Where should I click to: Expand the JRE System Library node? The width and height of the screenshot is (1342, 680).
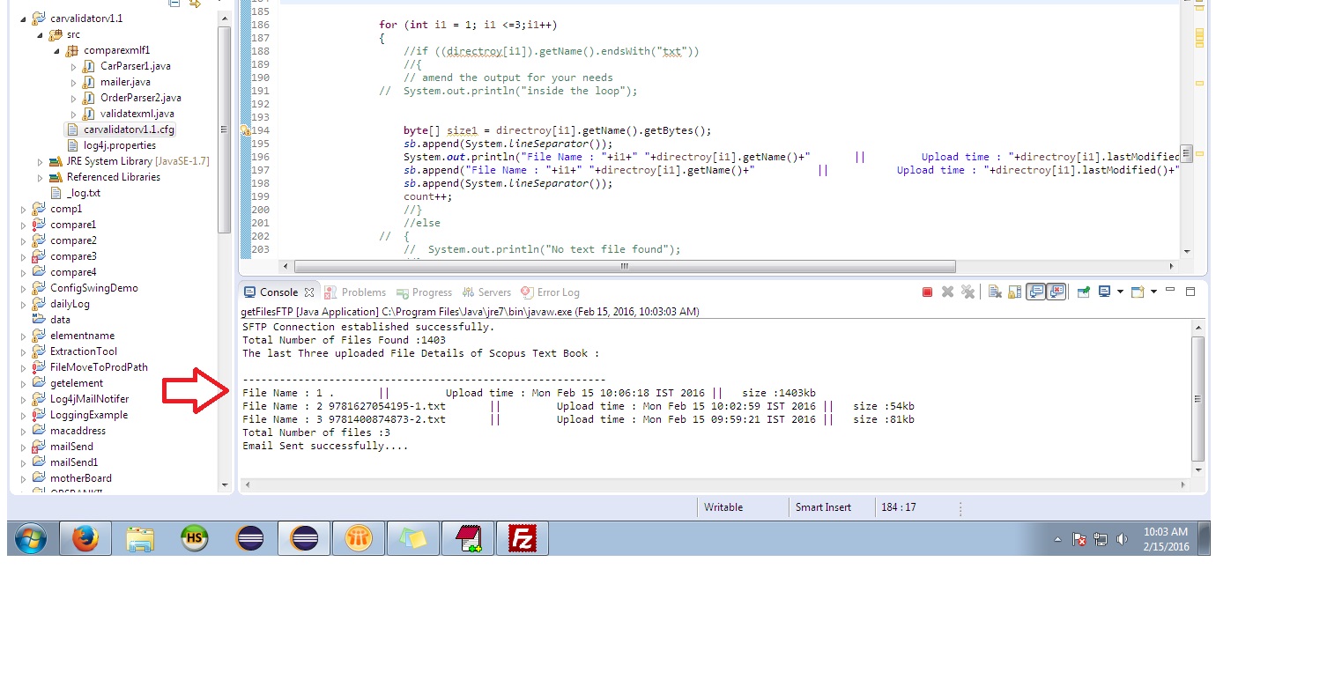[x=41, y=161]
